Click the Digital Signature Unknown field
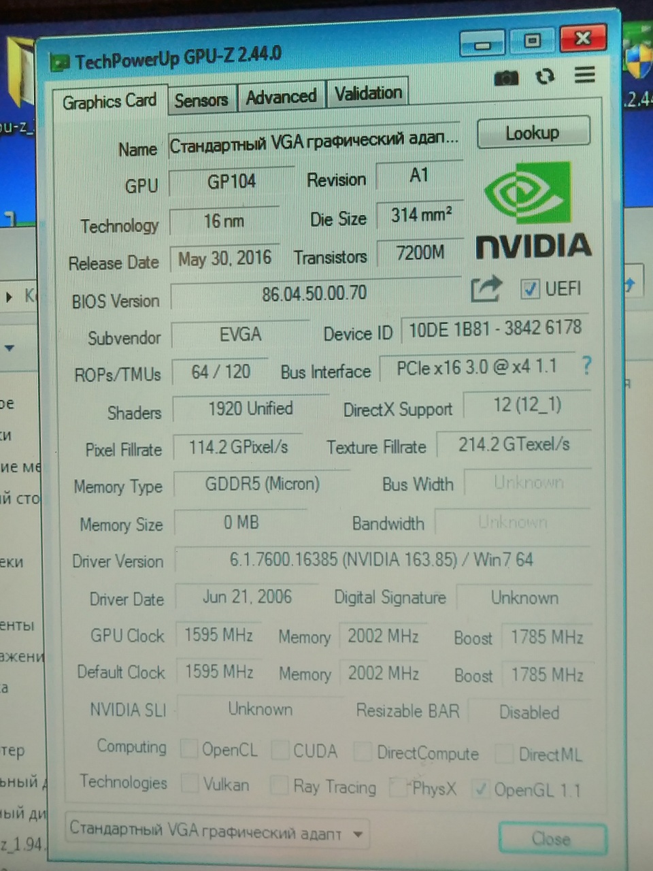This screenshot has height=871, width=653. (x=524, y=598)
